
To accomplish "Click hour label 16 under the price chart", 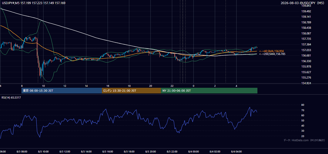I will [108, 86].
